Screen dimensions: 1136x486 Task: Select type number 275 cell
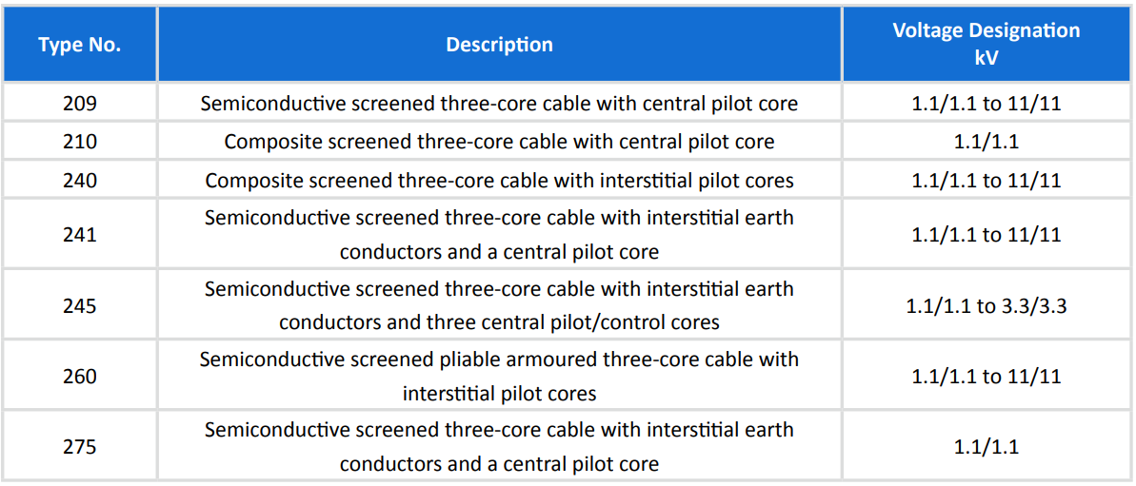(x=80, y=447)
